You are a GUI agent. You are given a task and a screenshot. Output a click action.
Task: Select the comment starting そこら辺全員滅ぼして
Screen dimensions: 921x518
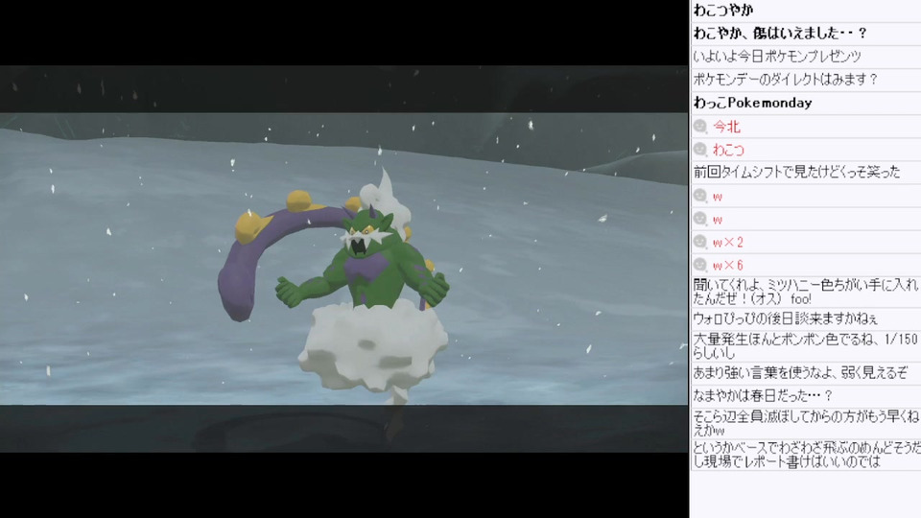806,423
